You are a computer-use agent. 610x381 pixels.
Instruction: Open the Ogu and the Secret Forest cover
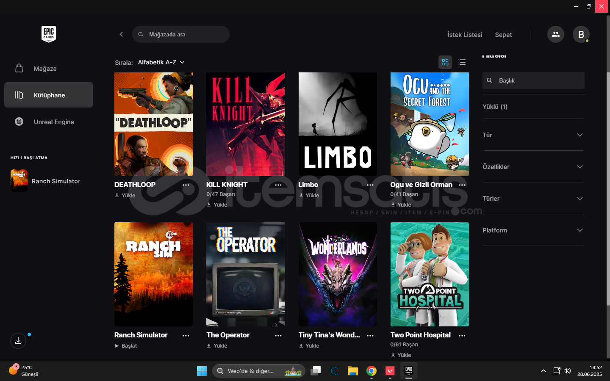coord(430,124)
